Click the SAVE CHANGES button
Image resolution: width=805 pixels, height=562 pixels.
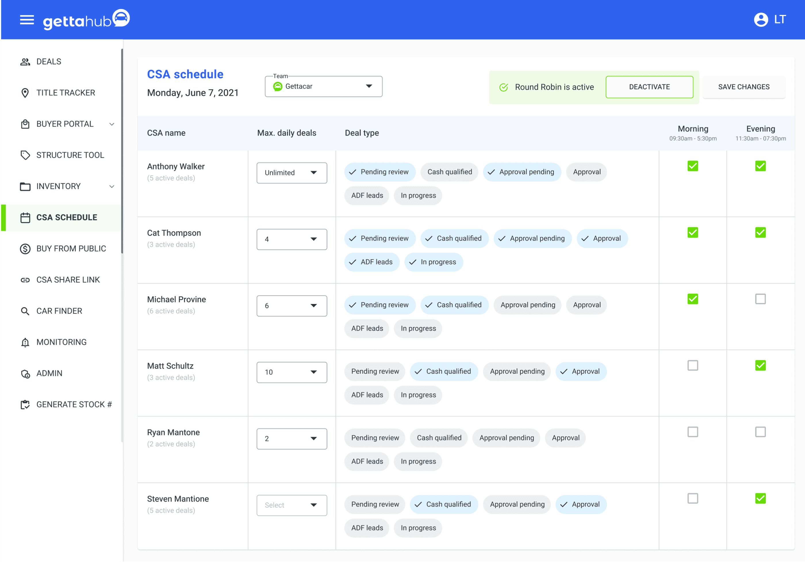coord(744,86)
